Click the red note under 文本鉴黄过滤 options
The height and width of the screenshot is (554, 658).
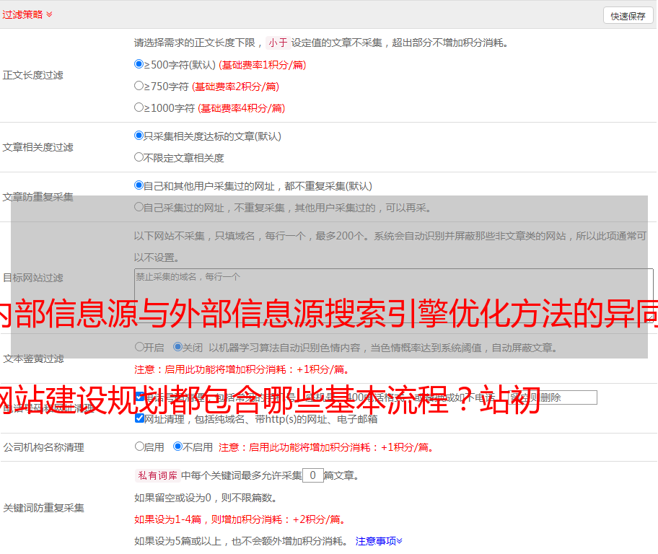[242, 369]
